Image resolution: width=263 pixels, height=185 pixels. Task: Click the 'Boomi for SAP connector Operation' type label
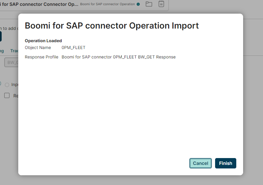(x=107, y=4)
